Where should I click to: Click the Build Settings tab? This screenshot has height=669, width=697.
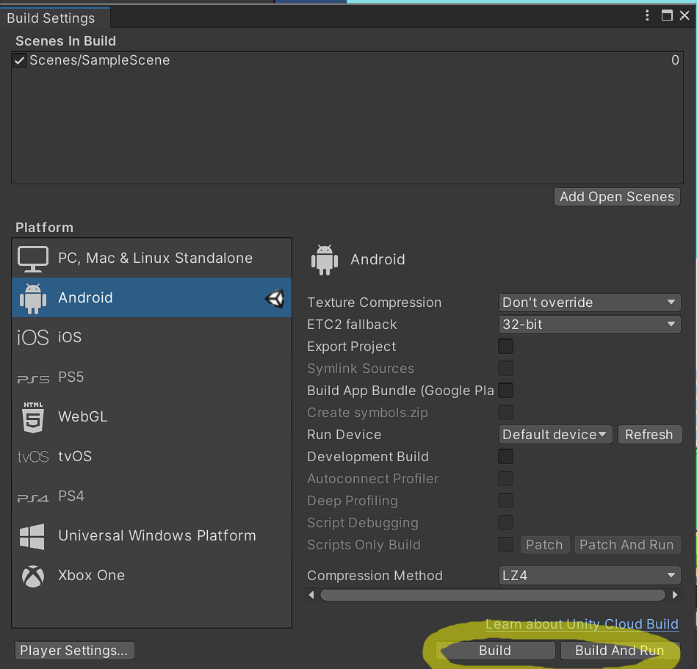[51, 18]
